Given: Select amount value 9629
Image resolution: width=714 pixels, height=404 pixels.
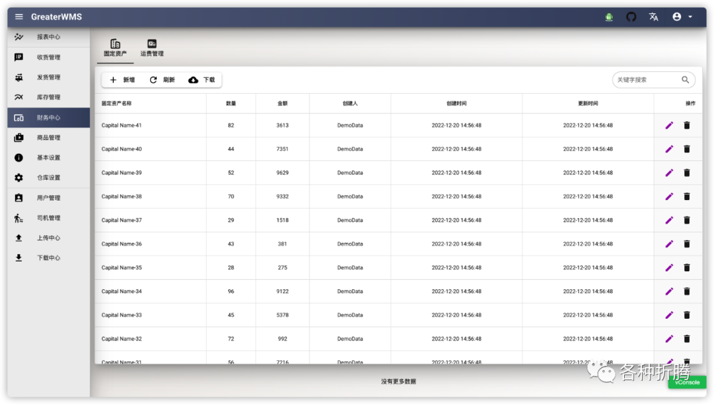Looking at the screenshot, I should pyautogui.click(x=282, y=173).
